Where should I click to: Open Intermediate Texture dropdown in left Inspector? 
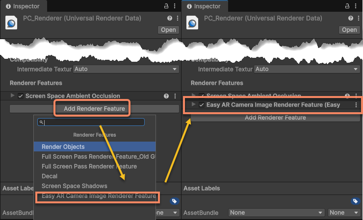point(126,69)
